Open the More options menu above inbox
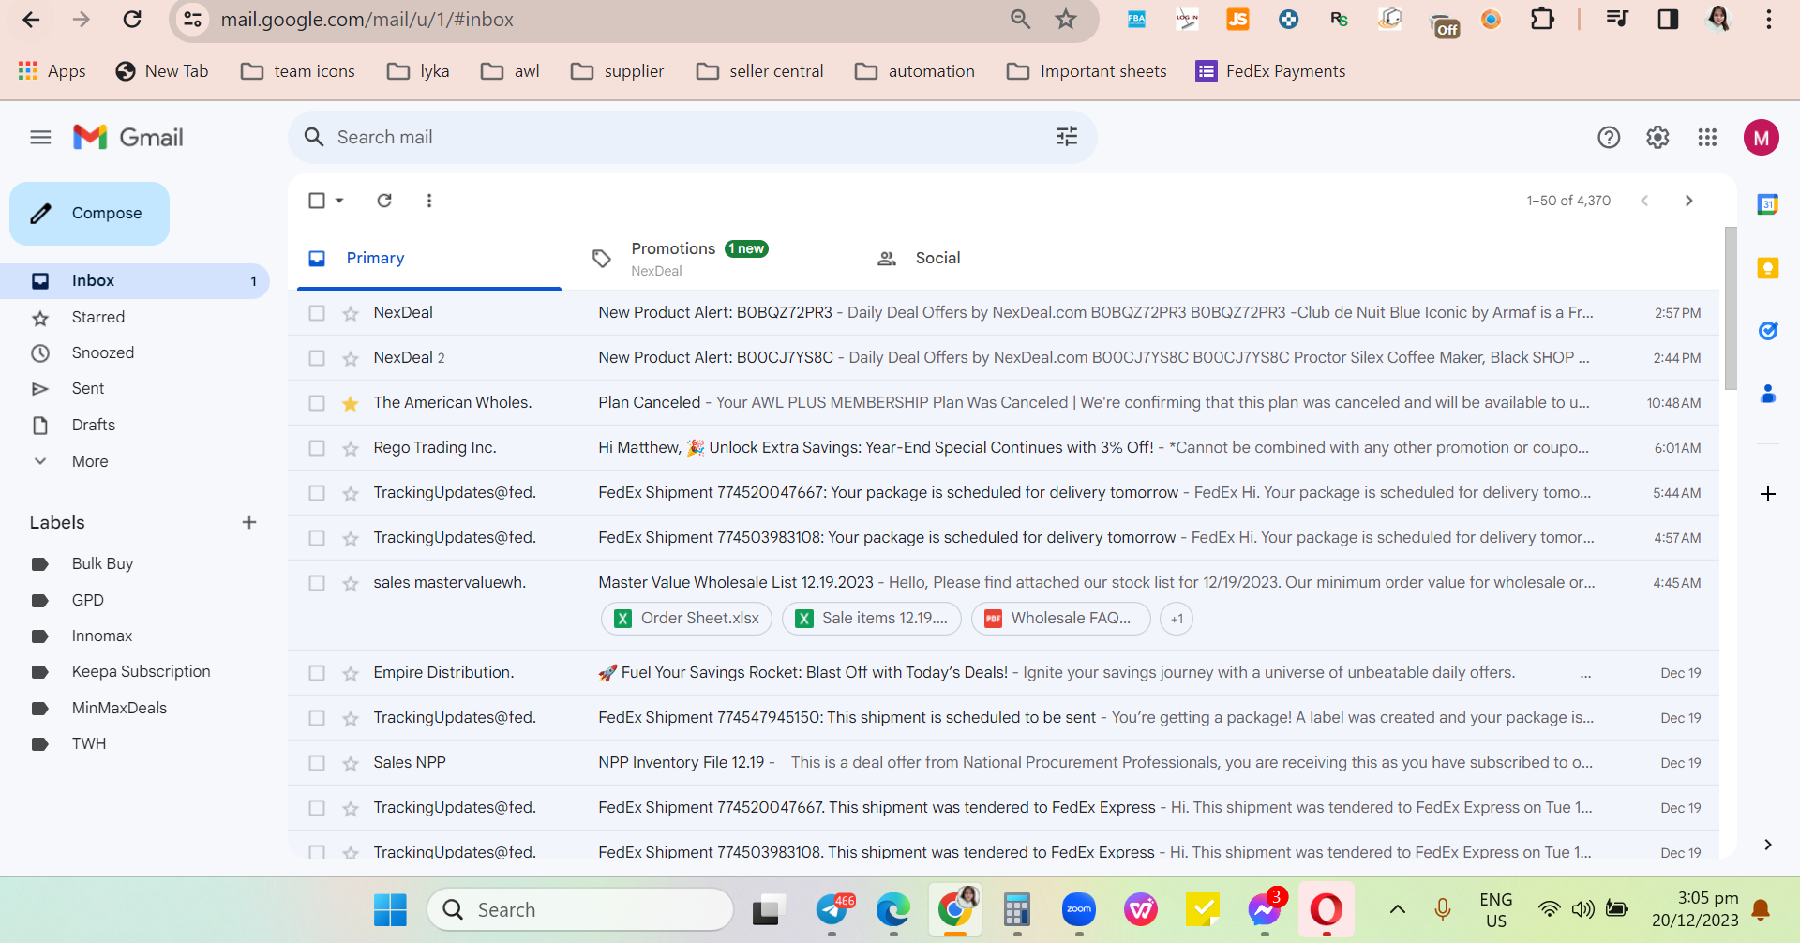 [429, 201]
